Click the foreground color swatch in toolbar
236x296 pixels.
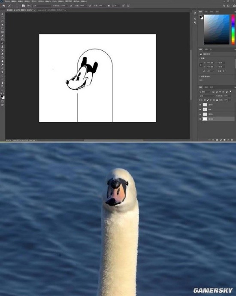pos(2,96)
